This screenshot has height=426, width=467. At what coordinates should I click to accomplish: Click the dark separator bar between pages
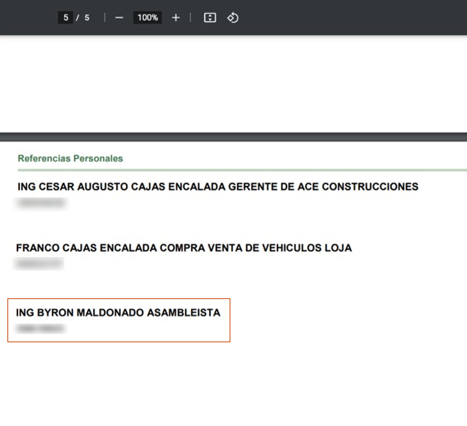click(233, 137)
